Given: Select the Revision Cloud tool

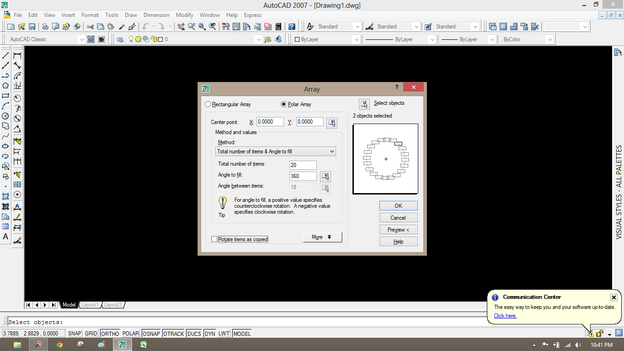Looking at the screenshot, I should click(x=5, y=126).
